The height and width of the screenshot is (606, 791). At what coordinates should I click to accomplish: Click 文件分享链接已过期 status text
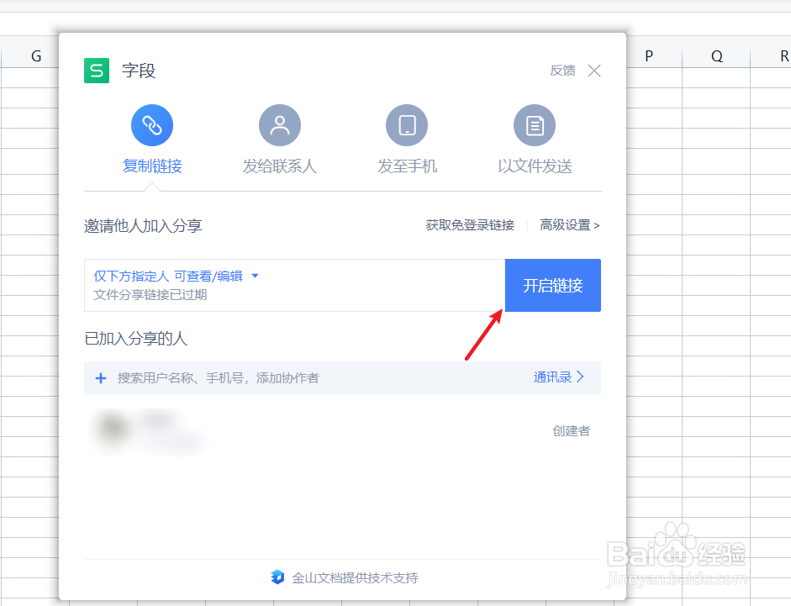150,295
